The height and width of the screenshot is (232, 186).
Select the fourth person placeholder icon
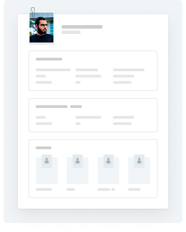point(139,161)
